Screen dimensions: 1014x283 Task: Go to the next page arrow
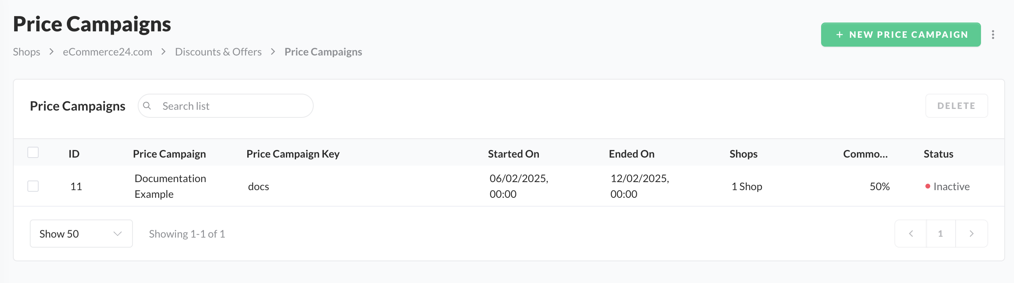pos(971,234)
